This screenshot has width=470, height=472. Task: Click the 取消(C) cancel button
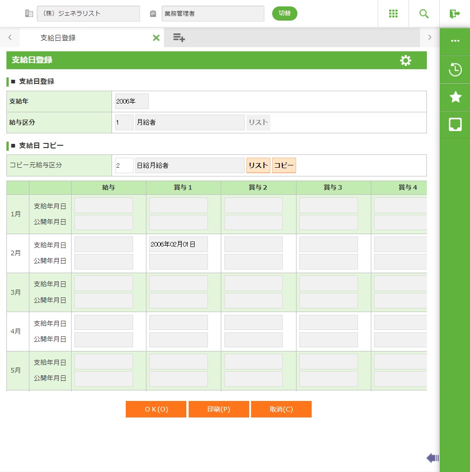click(x=281, y=409)
